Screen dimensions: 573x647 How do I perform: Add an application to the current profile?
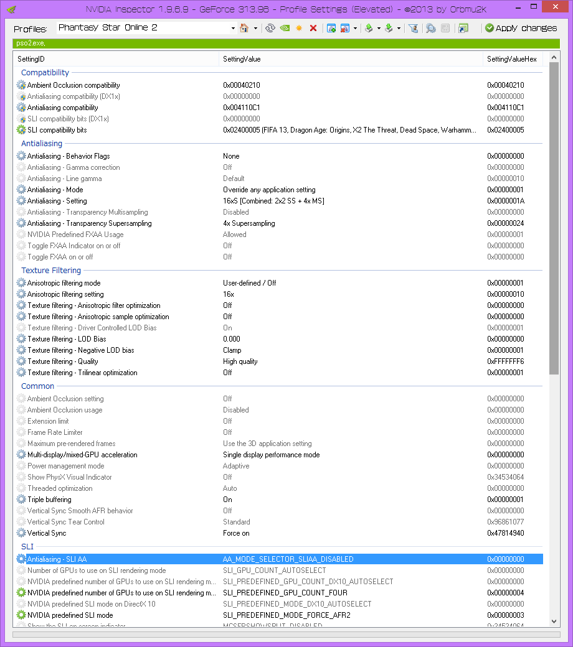tap(331, 28)
